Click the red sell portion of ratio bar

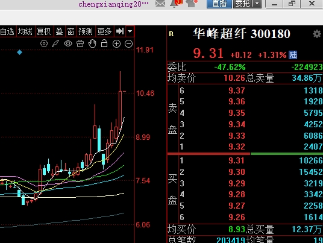(209, 154)
